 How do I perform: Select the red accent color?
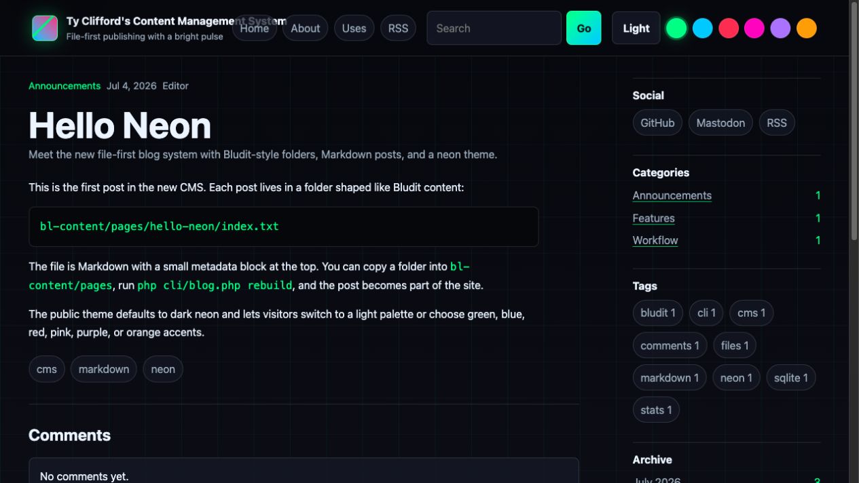pyautogui.click(x=729, y=28)
